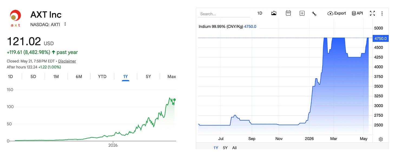Click the indium chart Search field

click(x=224, y=14)
